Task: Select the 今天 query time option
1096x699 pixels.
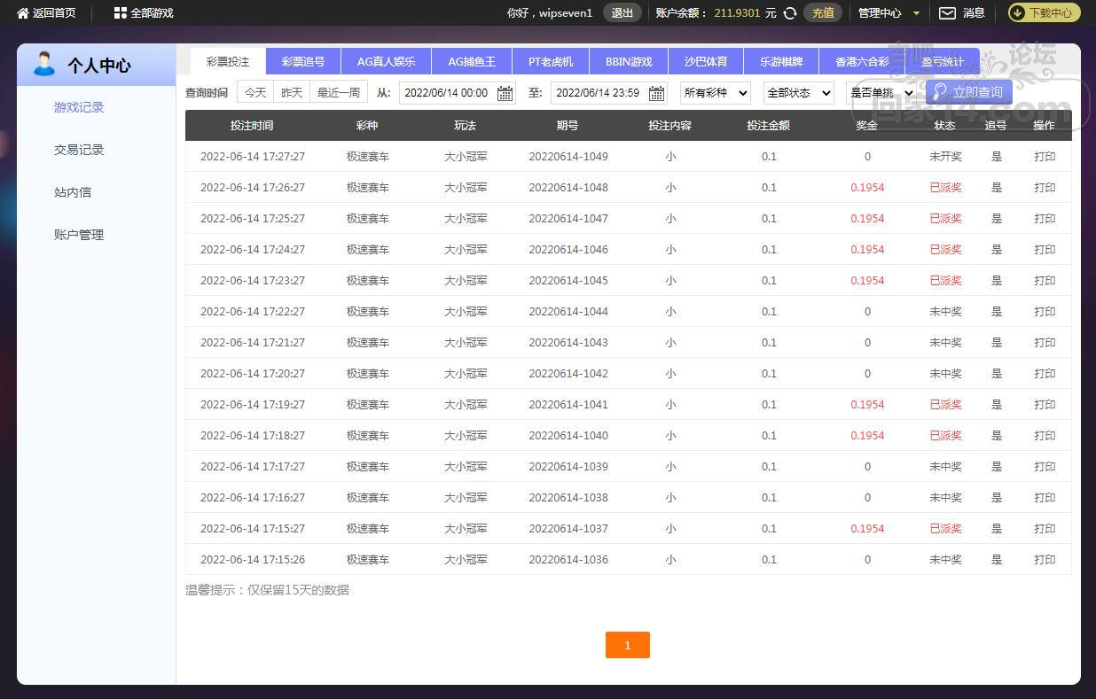Action: [255, 92]
